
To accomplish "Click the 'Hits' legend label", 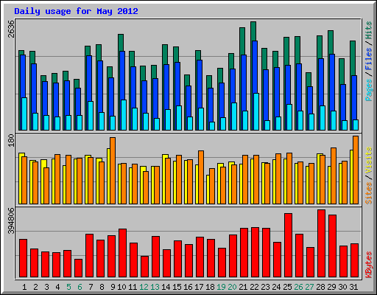I will click(369, 30).
